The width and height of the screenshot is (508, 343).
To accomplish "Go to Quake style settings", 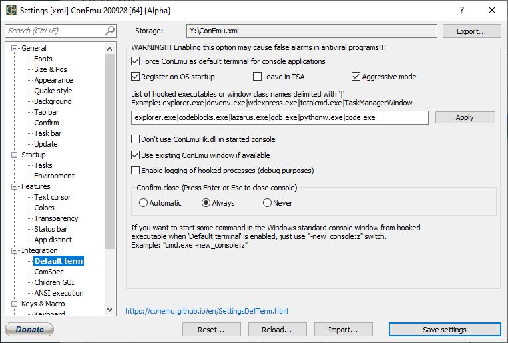I will click(53, 91).
